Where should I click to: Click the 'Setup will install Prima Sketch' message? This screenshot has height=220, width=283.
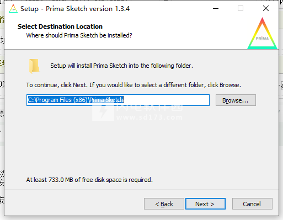(121, 66)
